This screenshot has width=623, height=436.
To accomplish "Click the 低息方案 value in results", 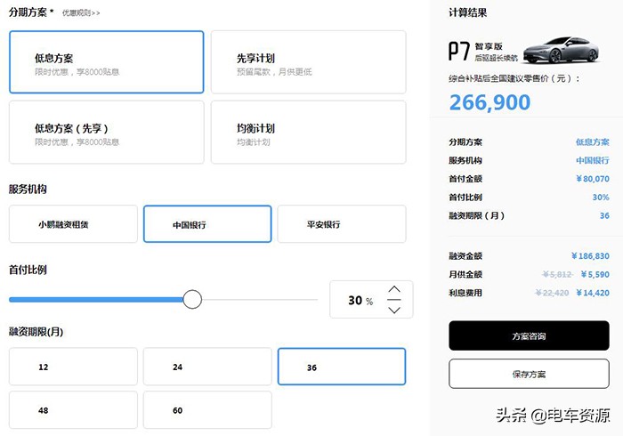I will pyautogui.click(x=593, y=141).
